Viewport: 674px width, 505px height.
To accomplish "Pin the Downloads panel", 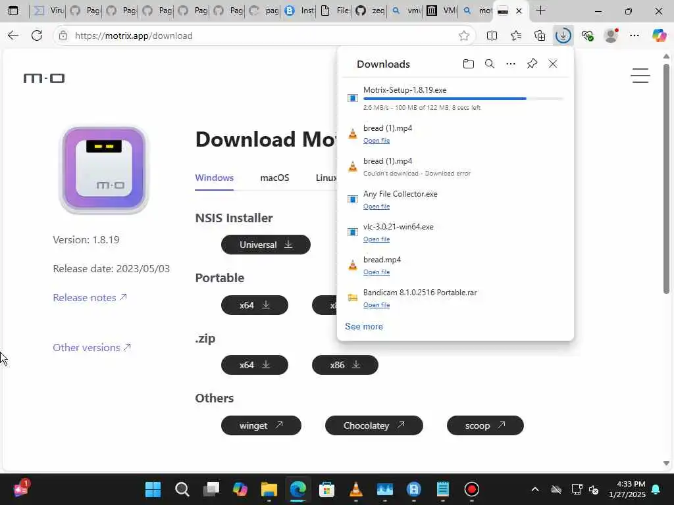I will click(532, 64).
